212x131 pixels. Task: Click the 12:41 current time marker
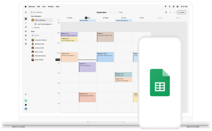58,60
